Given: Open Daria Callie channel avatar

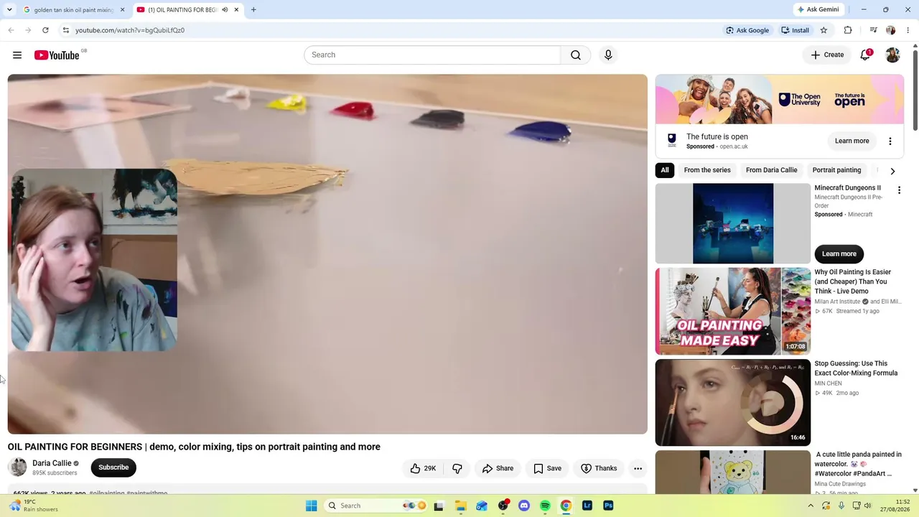Looking at the screenshot, I should (x=17, y=467).
